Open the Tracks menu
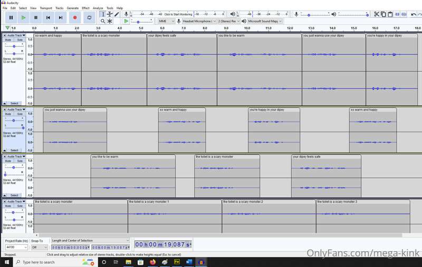The height and width of the screenshot is (267, 422). click(x=59, y=8)
